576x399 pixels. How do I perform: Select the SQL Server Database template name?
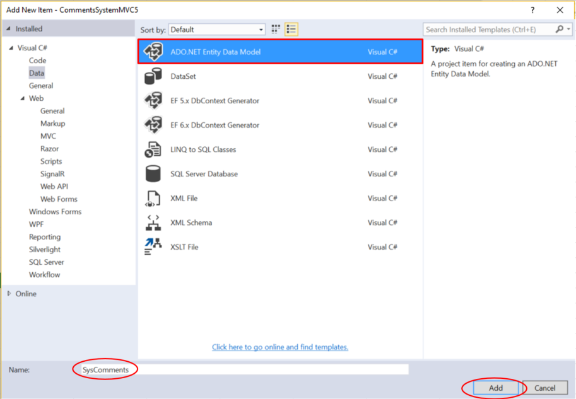point(204,173)
